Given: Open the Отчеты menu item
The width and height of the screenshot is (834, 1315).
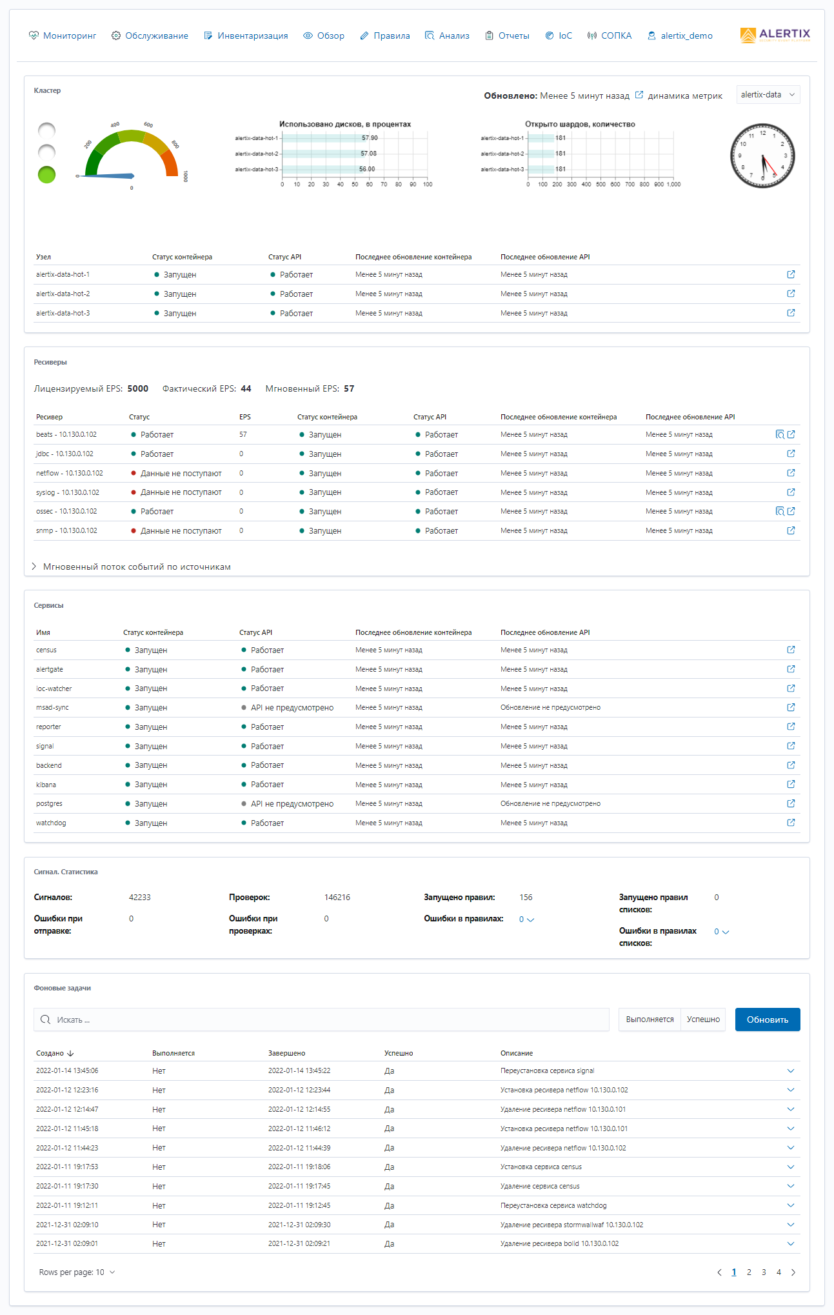Looking at the screenshot, I should [507, 35].
